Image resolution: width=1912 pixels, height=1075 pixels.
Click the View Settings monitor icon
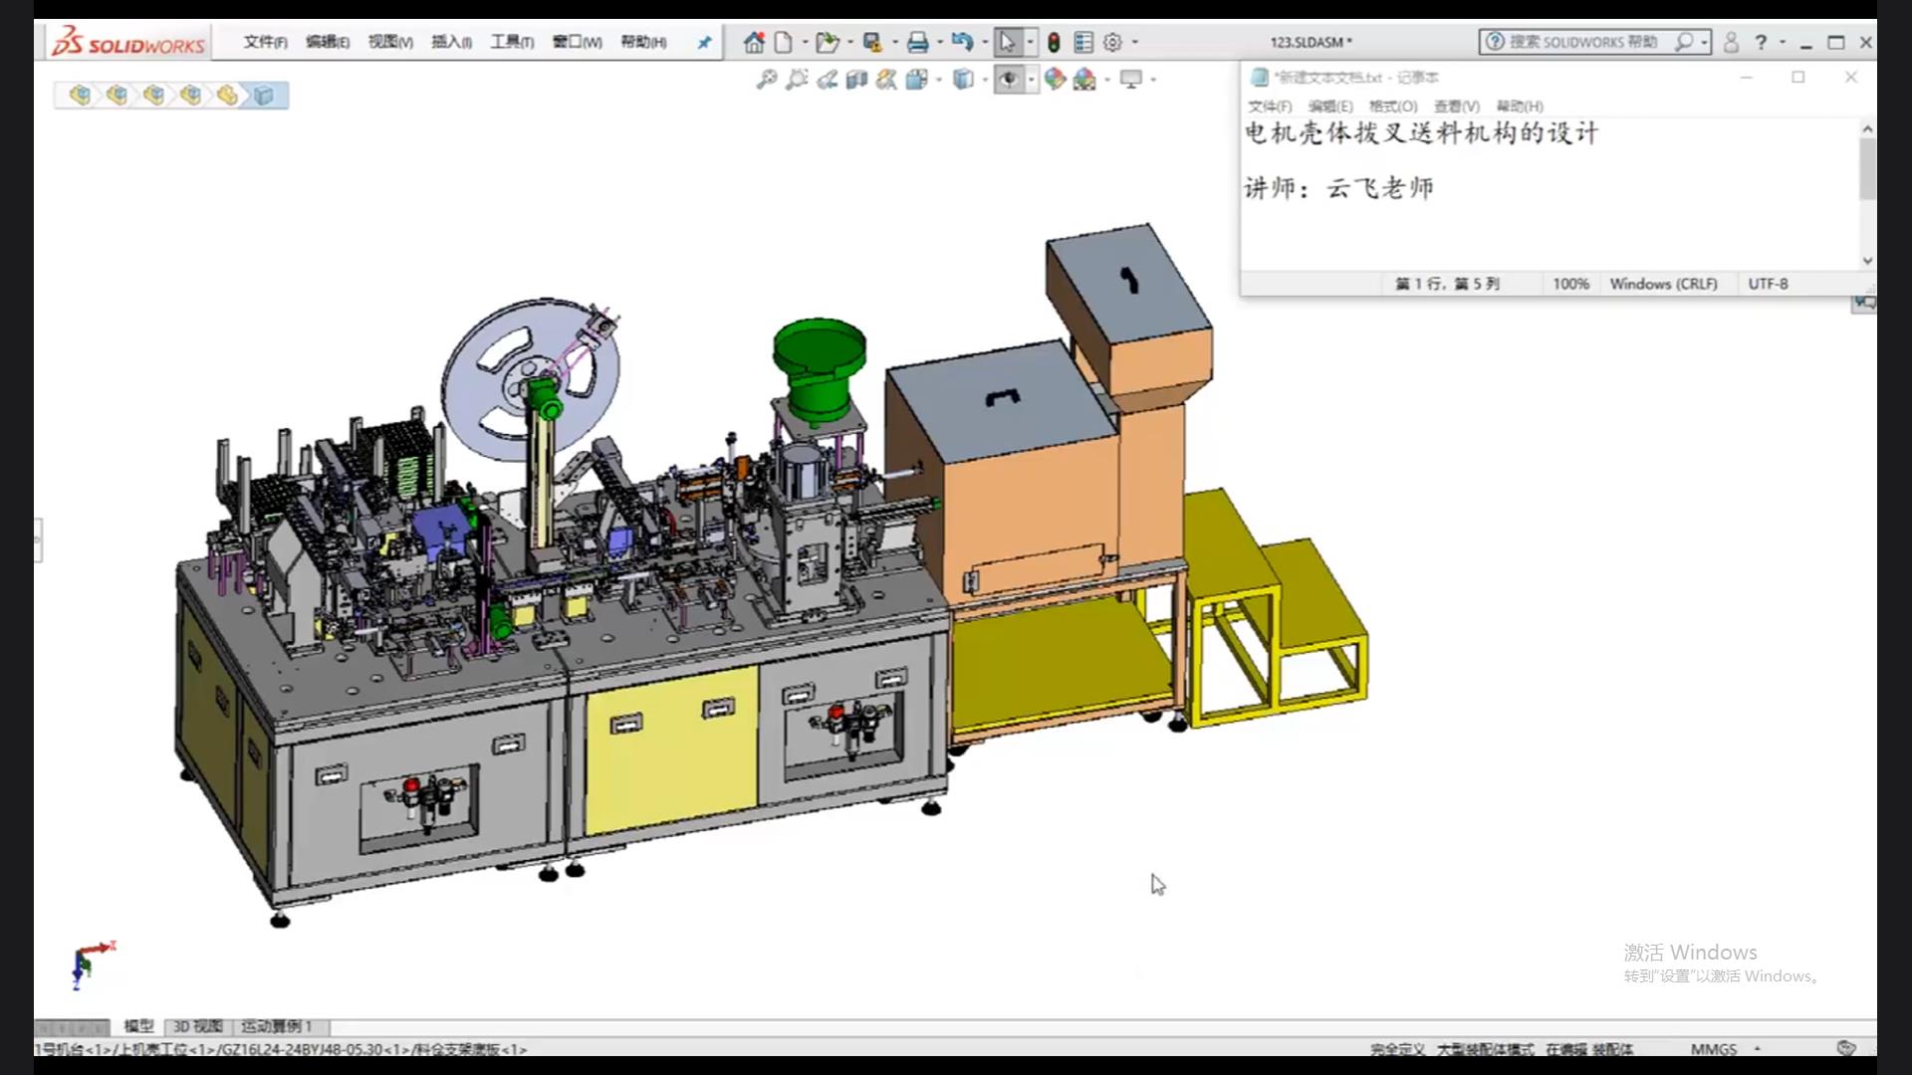(x=1131, y=79)
